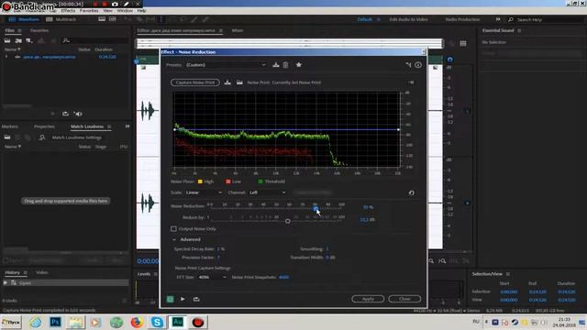Toggle the Low noise floor red swatch
Viewport: 587px width, 330px height.
228,181
